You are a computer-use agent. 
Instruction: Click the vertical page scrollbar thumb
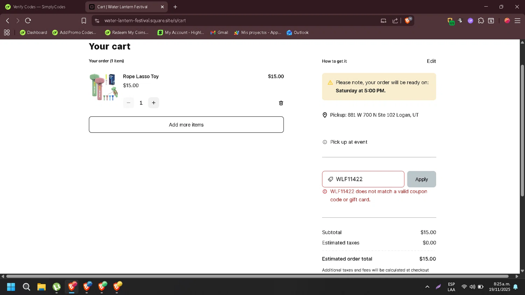pyautogui.click(x=522, y=130)
